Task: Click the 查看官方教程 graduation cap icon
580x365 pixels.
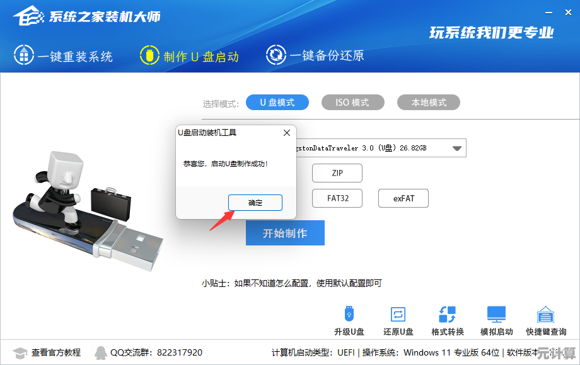Action: click(20, 353)
